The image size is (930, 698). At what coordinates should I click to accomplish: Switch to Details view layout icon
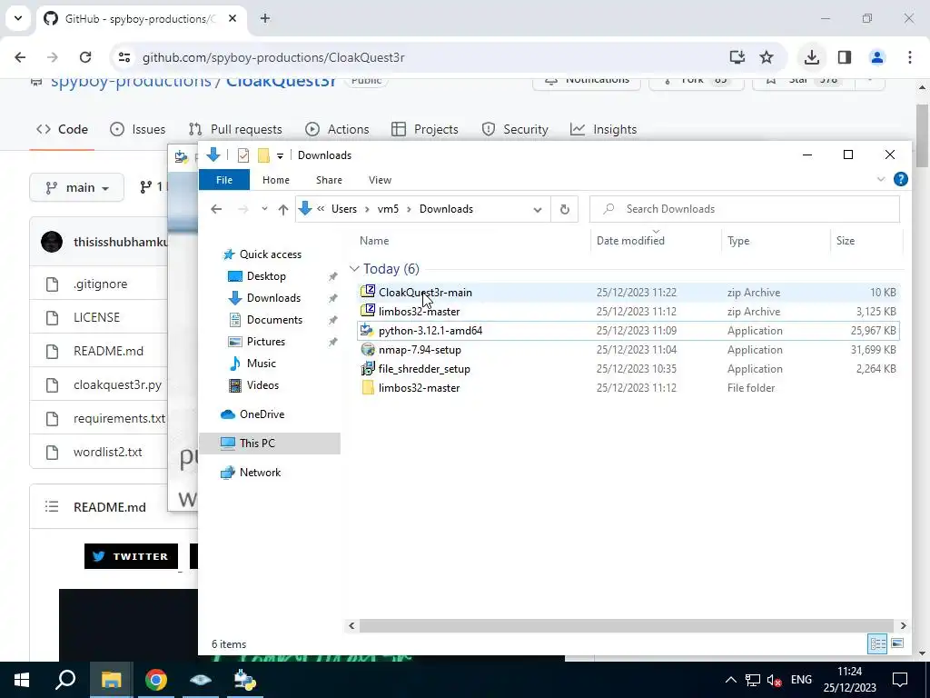(878, 643)
